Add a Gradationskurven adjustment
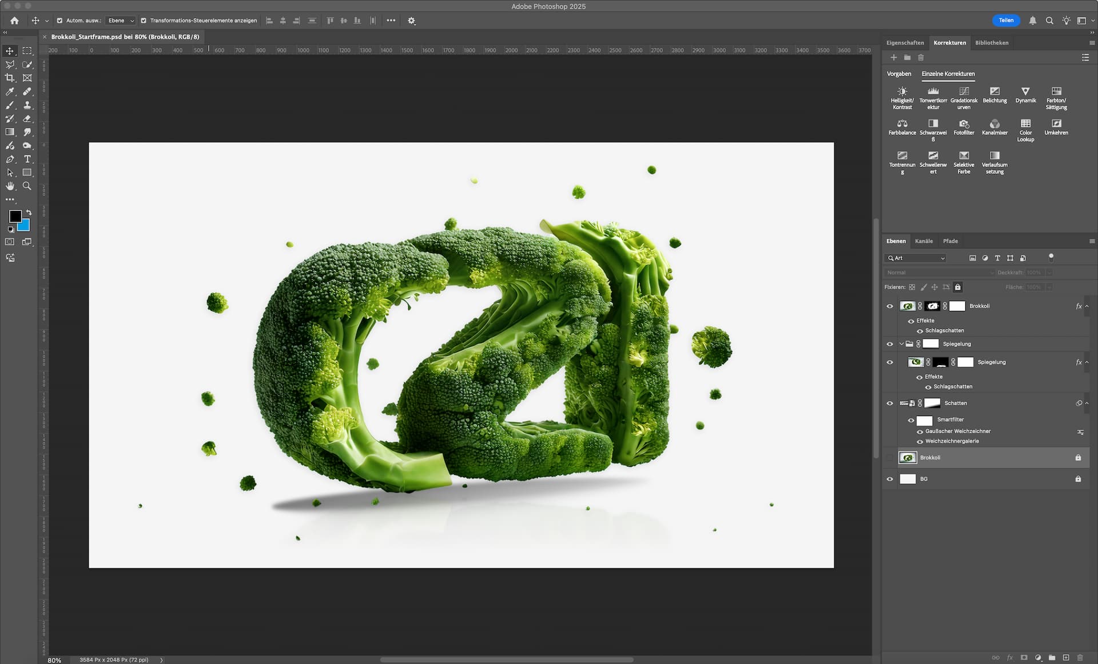1098x664 pixels. [964, 91]
